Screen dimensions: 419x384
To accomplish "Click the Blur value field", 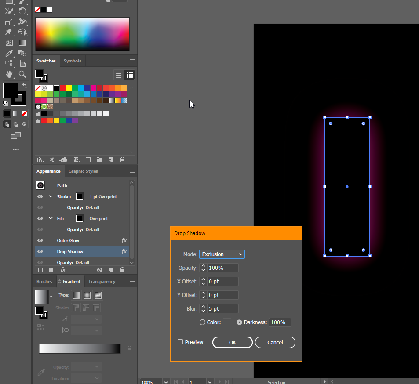I will click(x=223, y=309).
